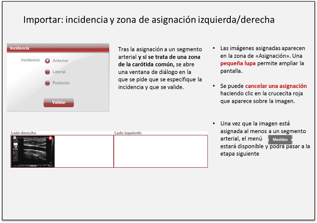317x223 pixels.
Task: Click the magnifier icon on the ultrasound image
Action: click(x=15, y=138)
